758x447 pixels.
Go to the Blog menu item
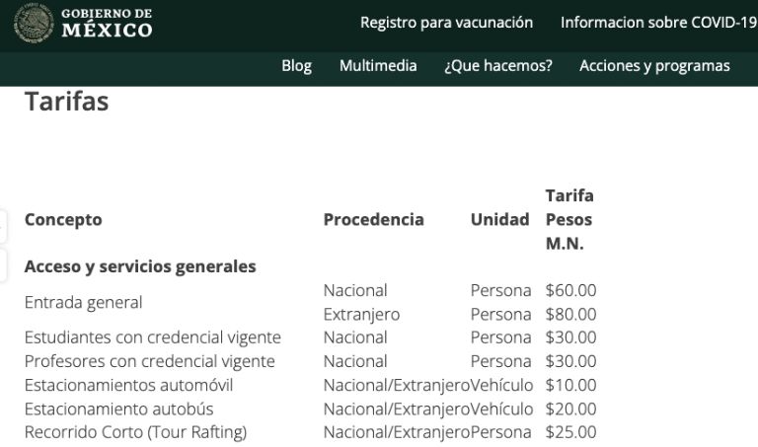pyautogui.click(x=296, y=66)
